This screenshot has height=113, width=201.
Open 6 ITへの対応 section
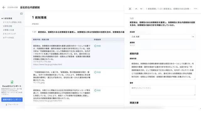tap(8, 38)
